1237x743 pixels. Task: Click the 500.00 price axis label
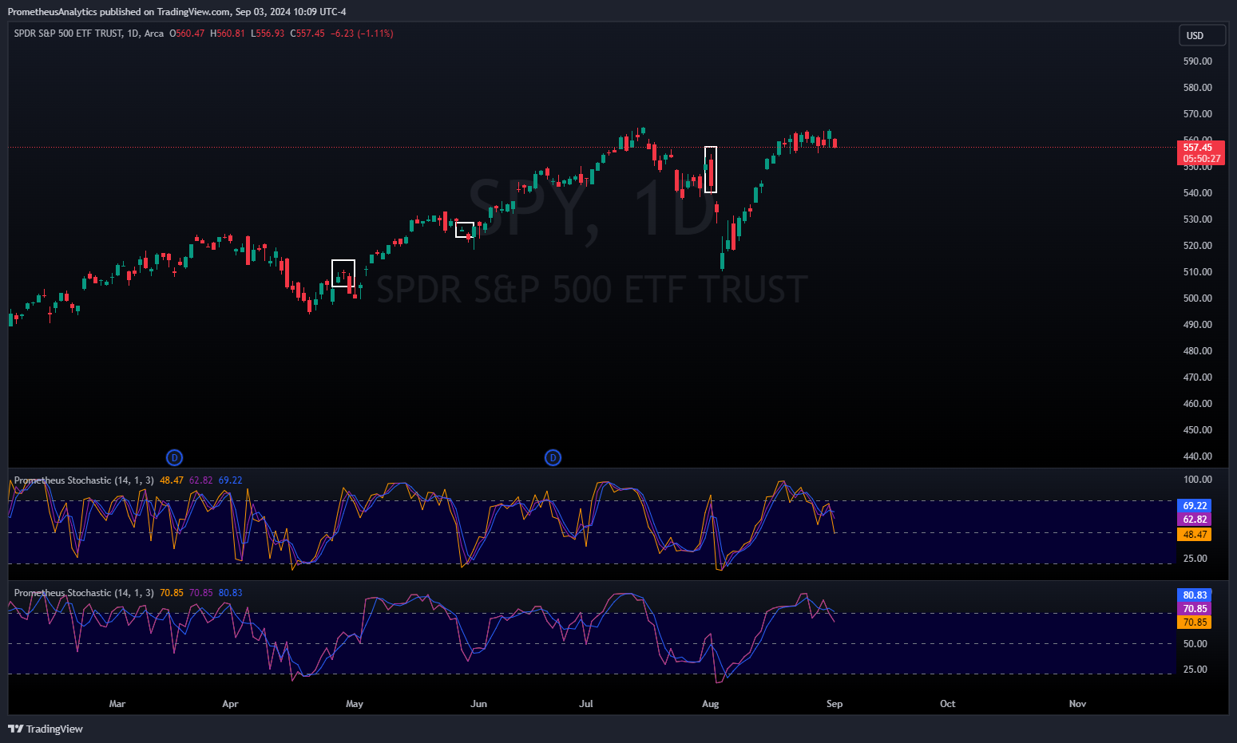tap(1197, 298)
